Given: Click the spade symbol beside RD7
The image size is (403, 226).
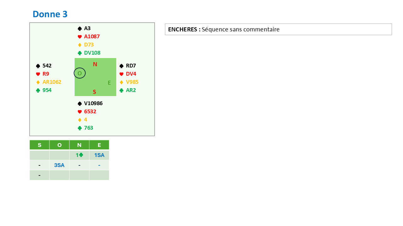Looking at the screenshot, I should pyautogui.click(x=122, y=66).
